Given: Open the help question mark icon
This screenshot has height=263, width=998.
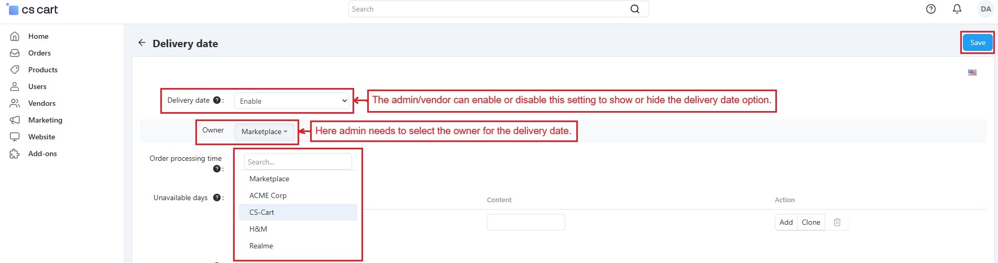Looking at the screenshot, I should click(931, 9).
